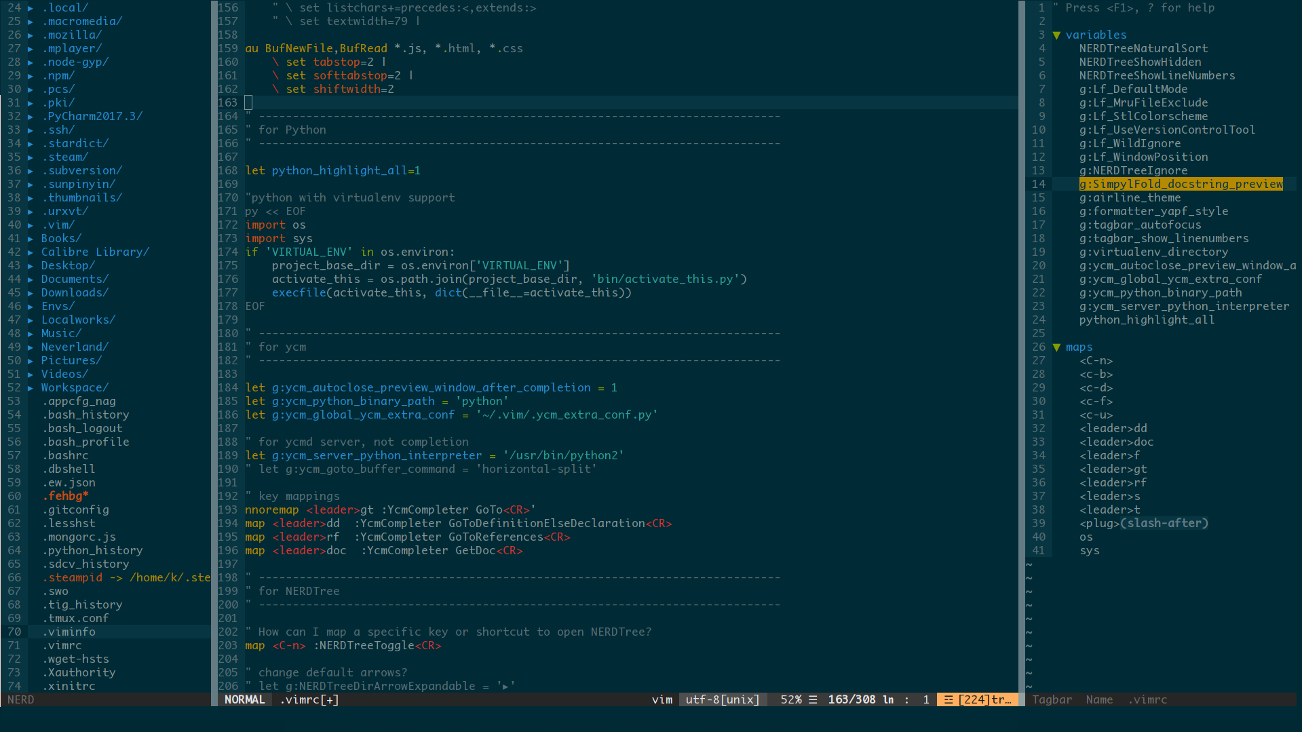This screenshot has width=1302, height=732.
Task: Jump to <plug>(slash-after) map tag
Action: 1143,523
